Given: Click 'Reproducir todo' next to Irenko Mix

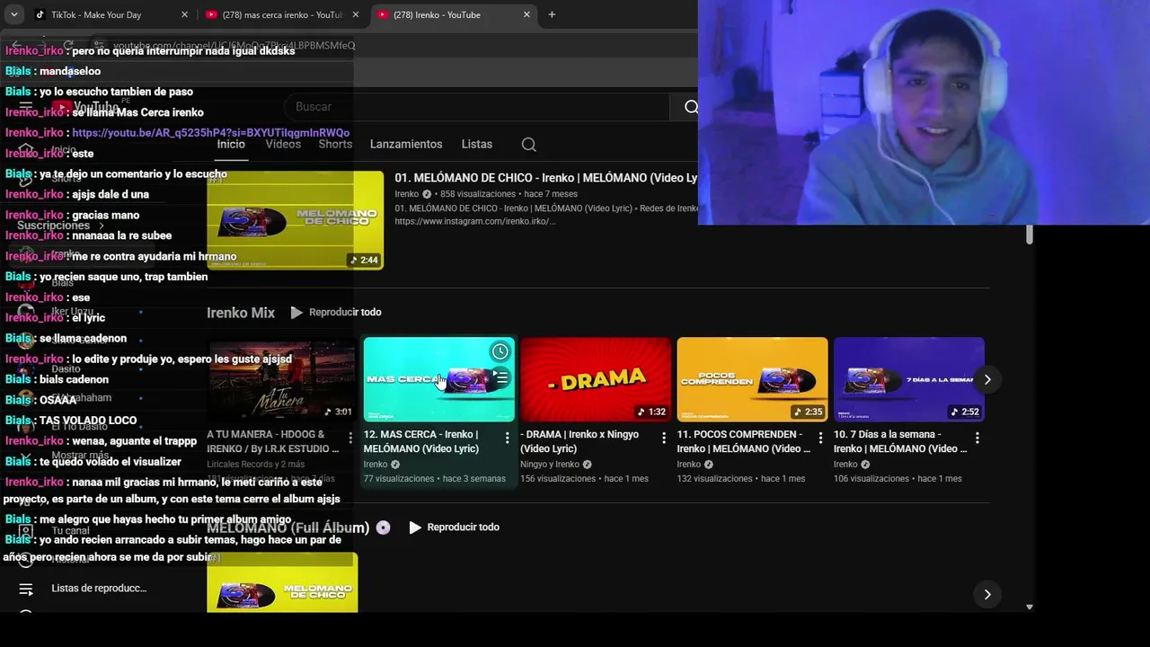Looking at the screenshot, I should click(336, 313).
